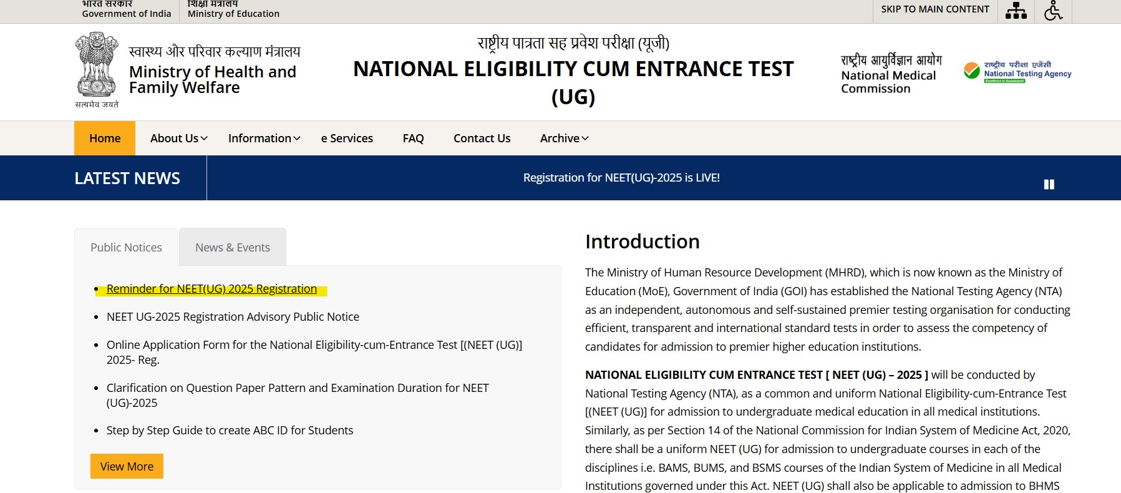Open the Step by Step ABC ID guide
This screenshot has height=493, width=1121.
[x=230, y=431]
